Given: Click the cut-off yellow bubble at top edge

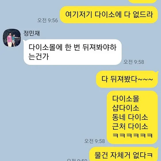Looking at the screenshot, I should pyautogui.click(x=143, y=1).
